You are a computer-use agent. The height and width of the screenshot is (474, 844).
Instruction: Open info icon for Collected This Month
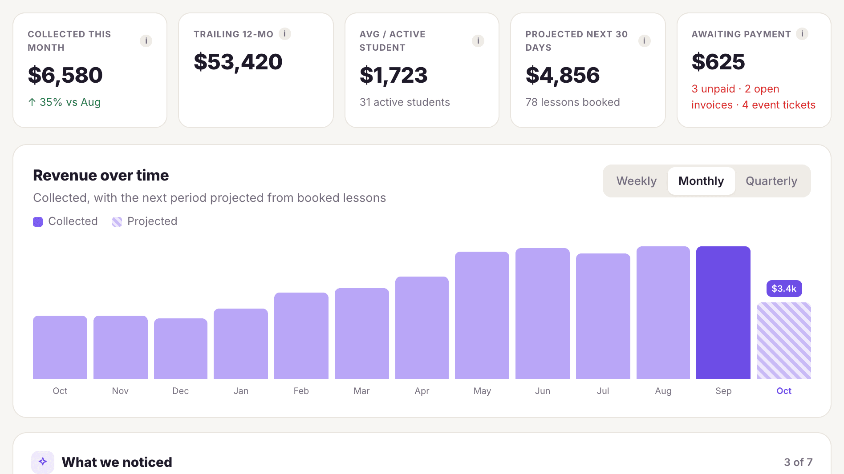point(146,41)
